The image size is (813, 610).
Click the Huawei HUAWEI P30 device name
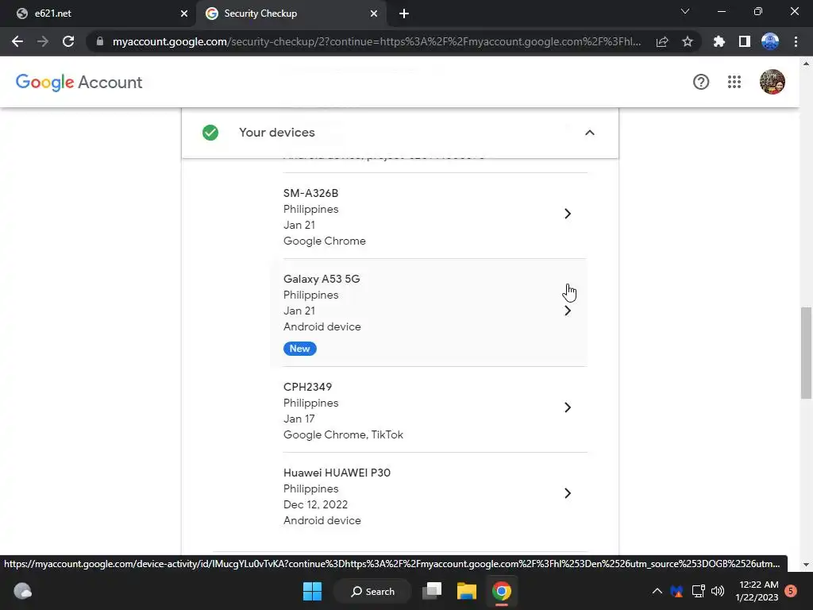pyautogui.click(x=337, y=473)
